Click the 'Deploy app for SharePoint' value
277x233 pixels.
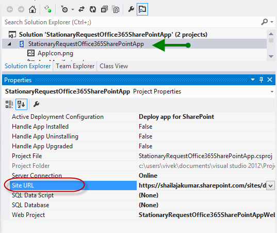pos(176,117)
